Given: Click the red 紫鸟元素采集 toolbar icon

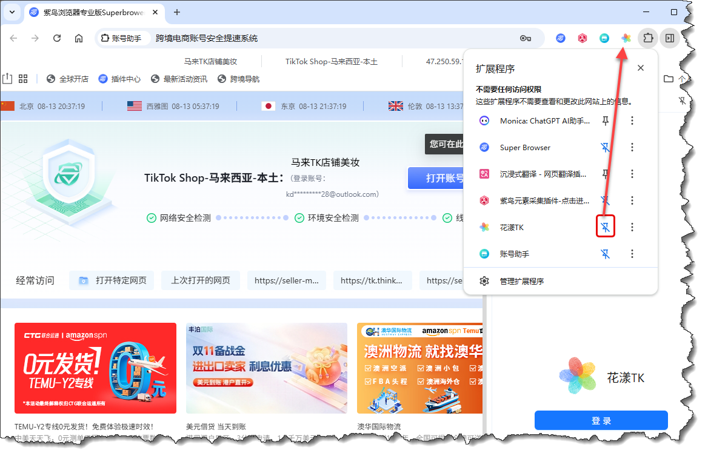Looking at the screenshot, I should point(583,38).
